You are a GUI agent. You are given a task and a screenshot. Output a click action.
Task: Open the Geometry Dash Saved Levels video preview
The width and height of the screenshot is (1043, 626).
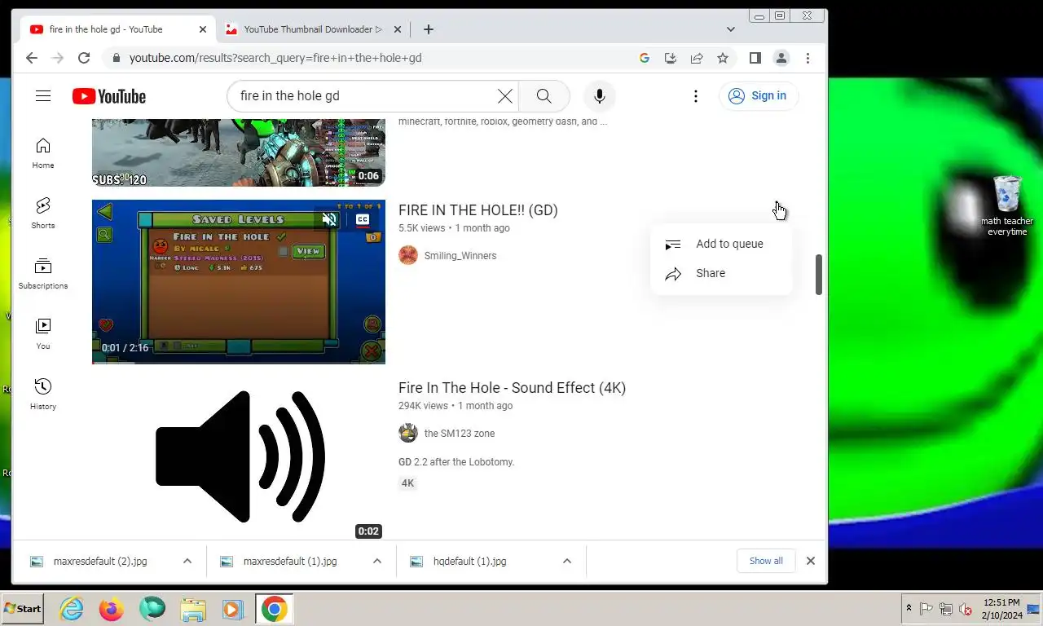(x=239, y=282)
